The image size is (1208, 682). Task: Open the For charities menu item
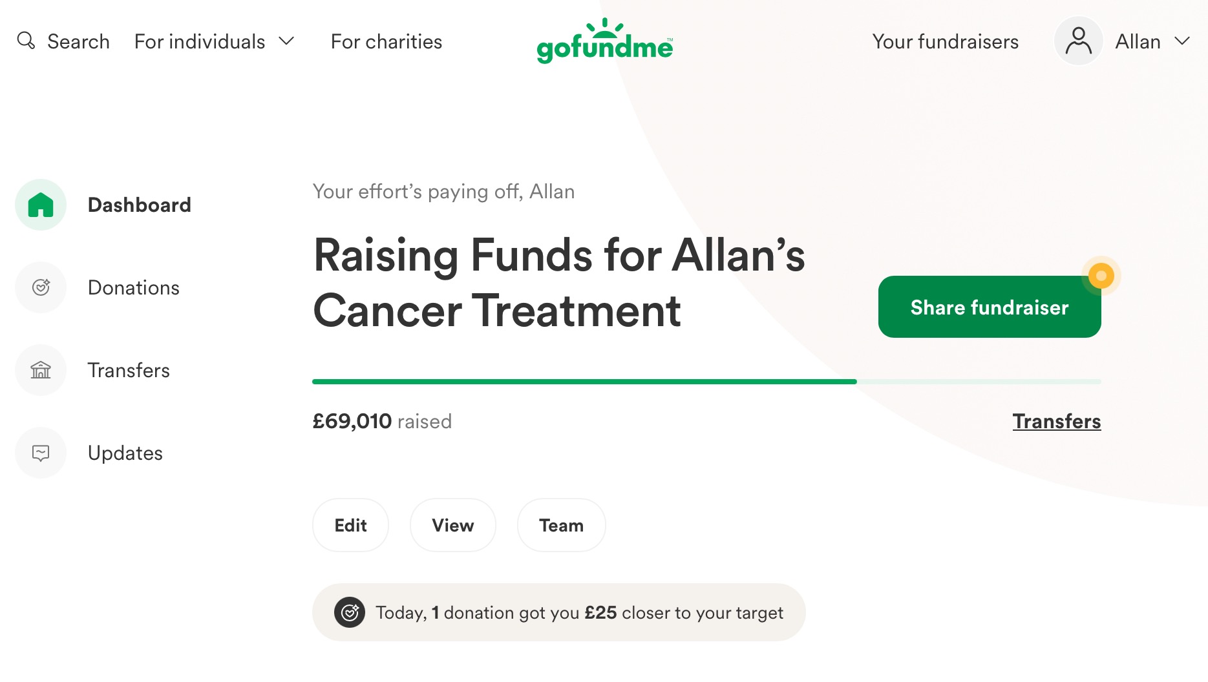pyautogui.click(x=387, y=41)
